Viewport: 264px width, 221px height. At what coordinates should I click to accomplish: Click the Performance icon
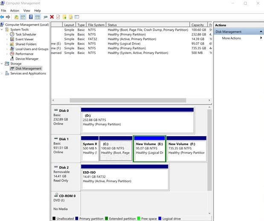click(12, 54)
